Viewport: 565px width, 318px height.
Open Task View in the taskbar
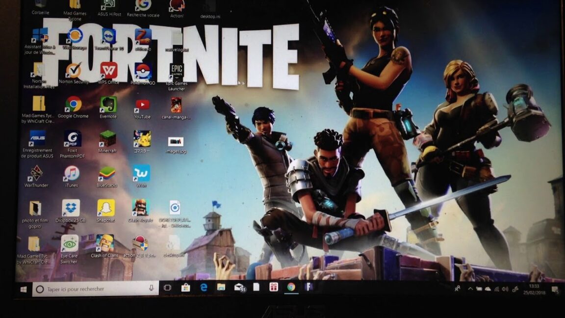167,288
